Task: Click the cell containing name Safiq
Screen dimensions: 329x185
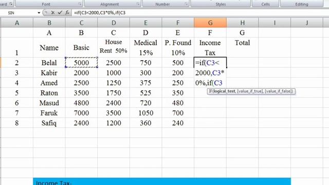Action: pos(49,123)
